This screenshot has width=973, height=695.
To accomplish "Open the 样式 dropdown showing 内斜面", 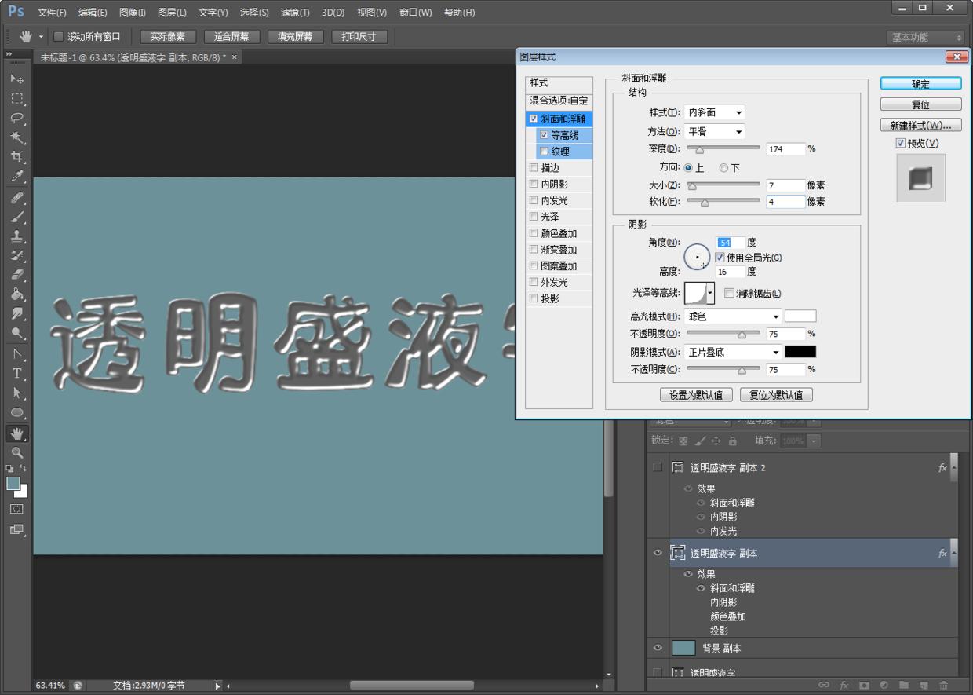I will (713, 112).
